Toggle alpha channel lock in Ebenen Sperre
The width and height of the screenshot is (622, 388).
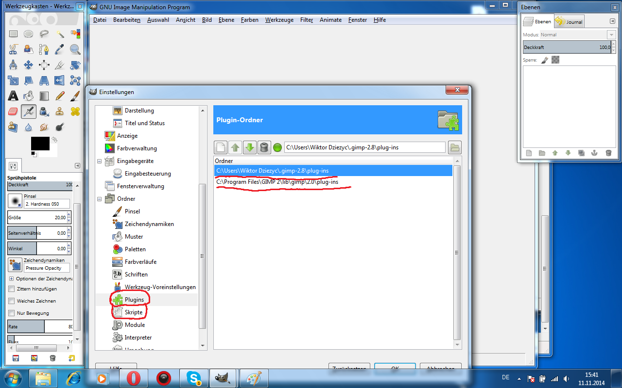point(555,60)
